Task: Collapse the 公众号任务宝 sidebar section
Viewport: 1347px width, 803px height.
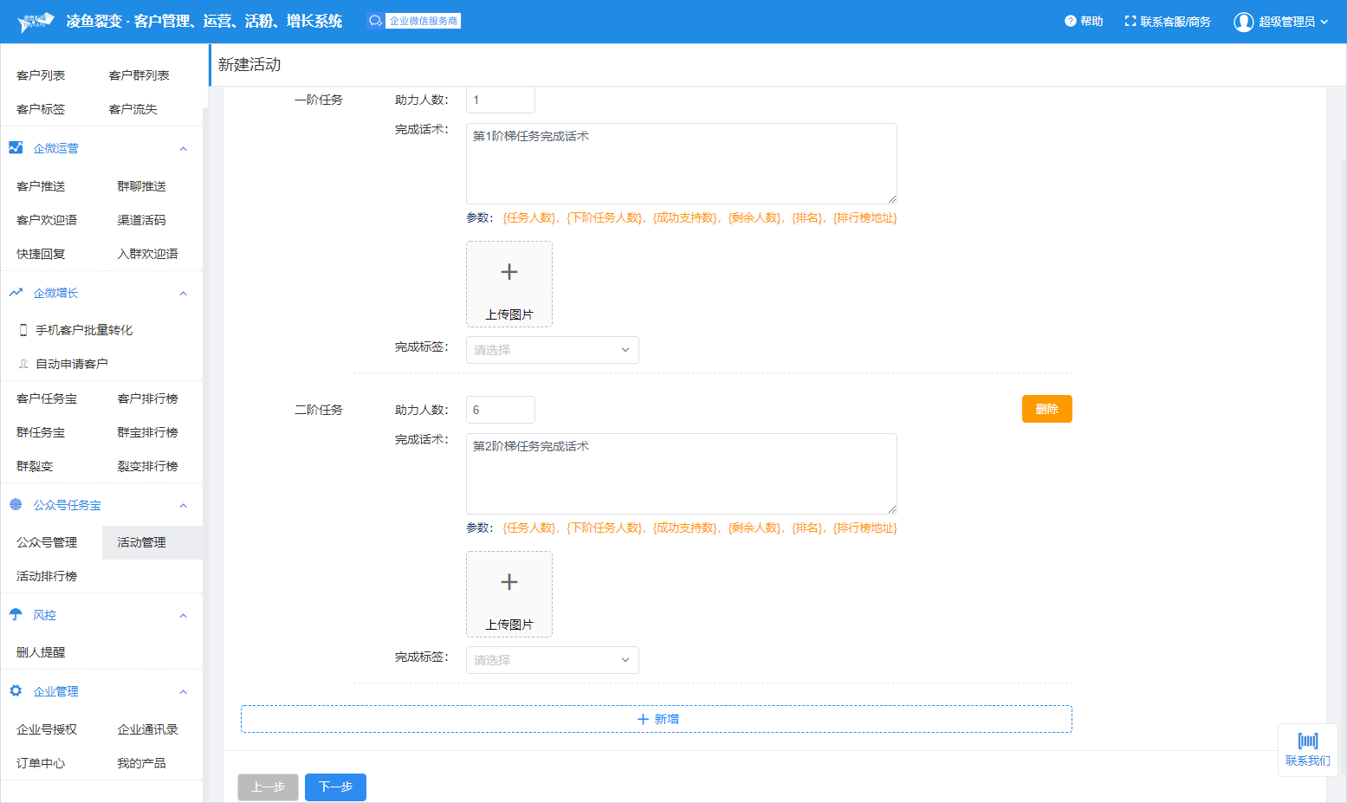Action: tap(183, 506)
